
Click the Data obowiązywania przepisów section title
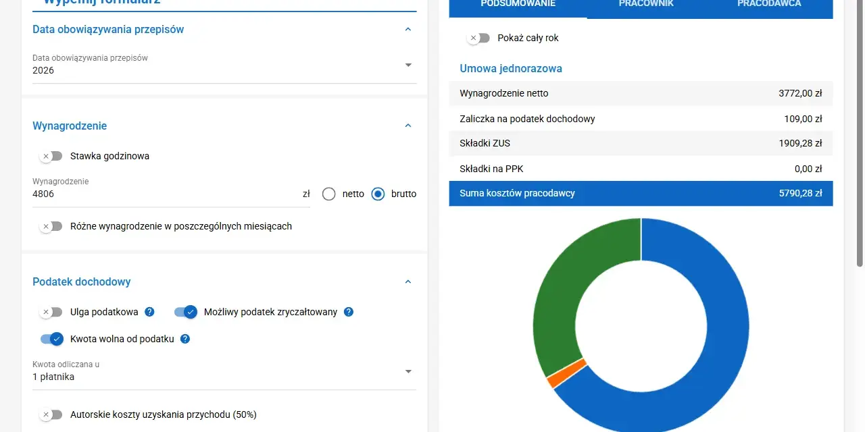[x=108, y=29]
